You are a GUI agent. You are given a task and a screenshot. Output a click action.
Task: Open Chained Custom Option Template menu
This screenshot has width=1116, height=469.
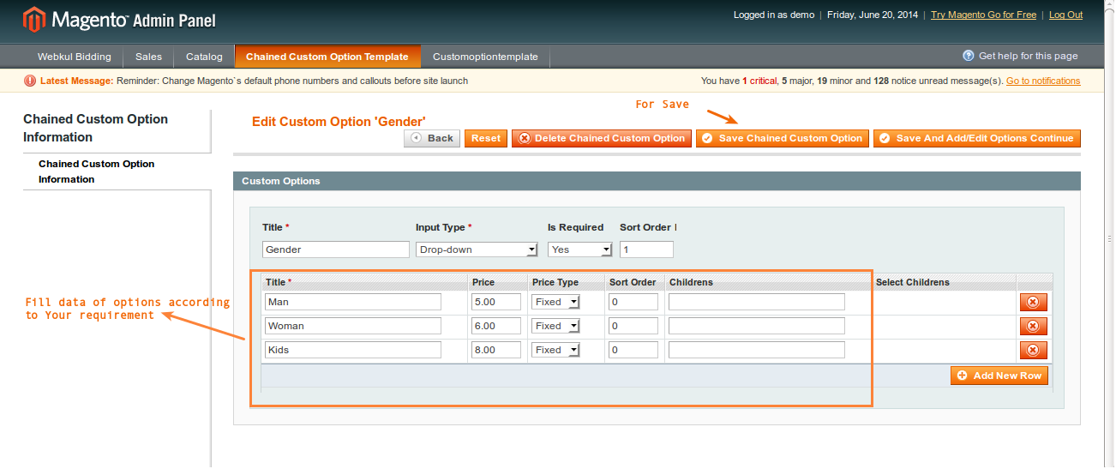(327, 57)
